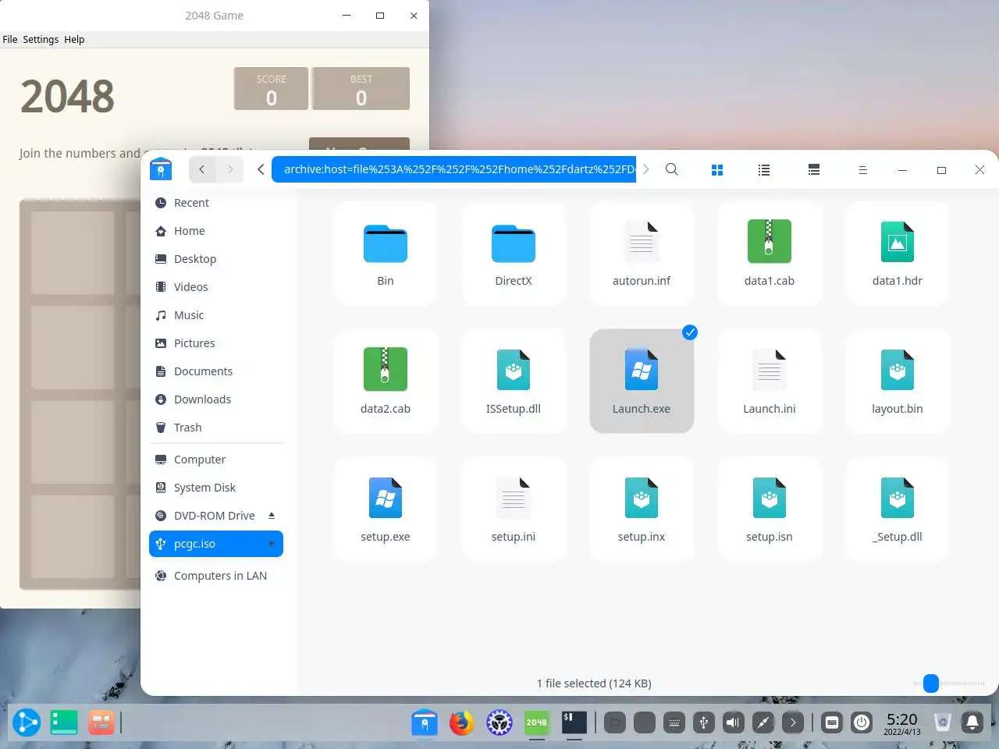This screenshot has width=999, height=749.
Task: Open the launcher in the dock
Action: (x=26, y=722)
